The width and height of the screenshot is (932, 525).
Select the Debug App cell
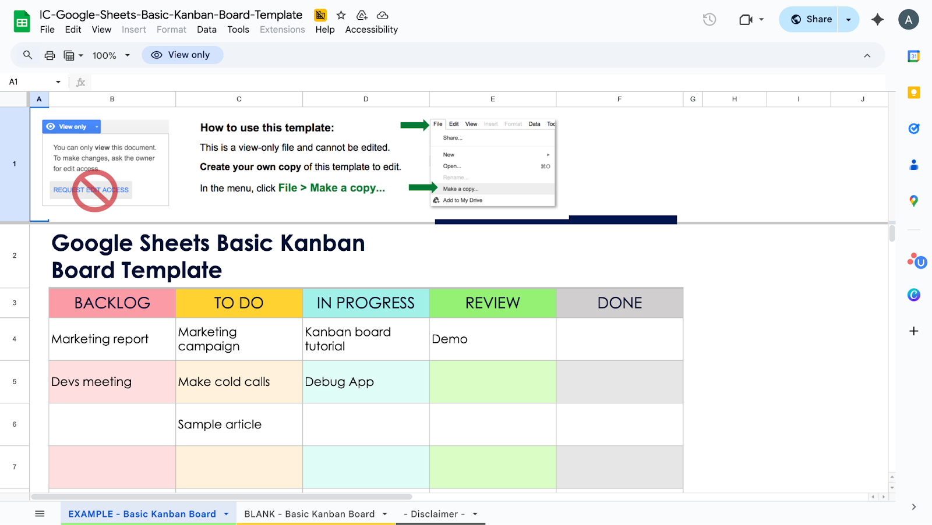366,382
